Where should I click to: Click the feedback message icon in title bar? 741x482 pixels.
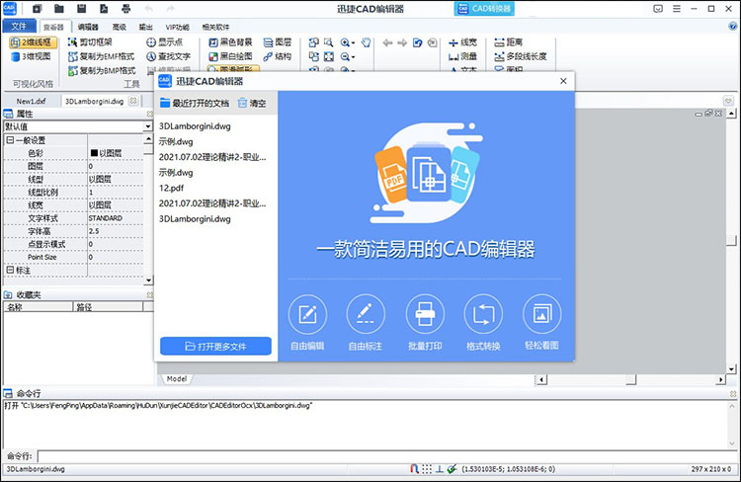pos(658,9)
